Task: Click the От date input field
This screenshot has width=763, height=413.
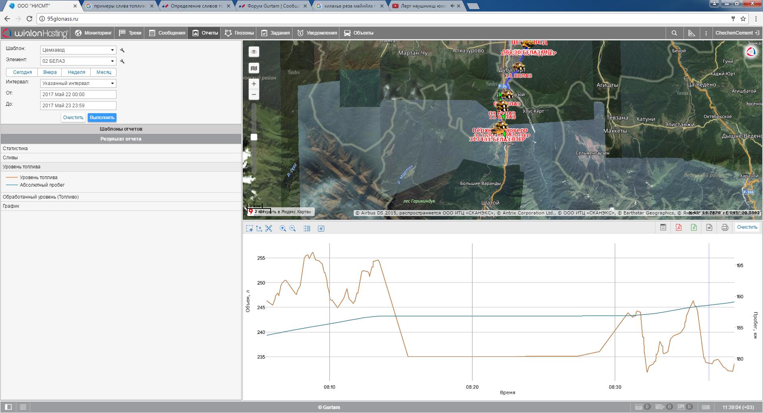Action: click(x=78, y=95)
